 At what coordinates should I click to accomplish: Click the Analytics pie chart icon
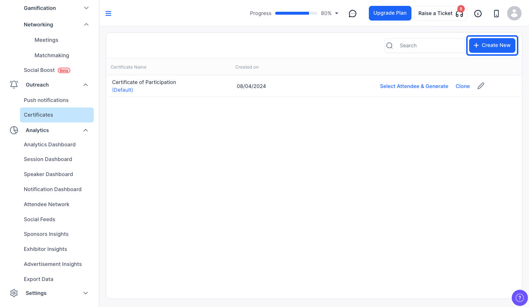coord(14,130)
